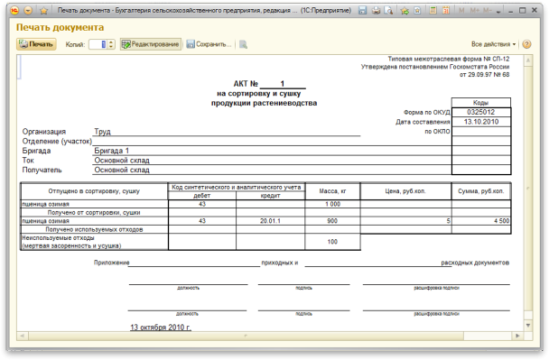Click the vertical scrollbar up arrow
The height and width of the screenshot is (360, 549).
(528, 60)
